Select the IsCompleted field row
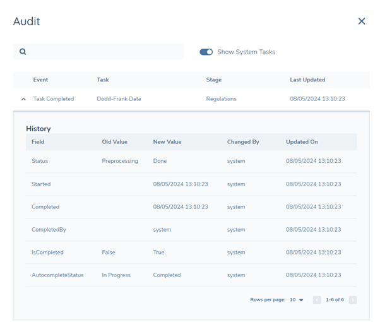 pyautogui.click(x=191, y=253)
